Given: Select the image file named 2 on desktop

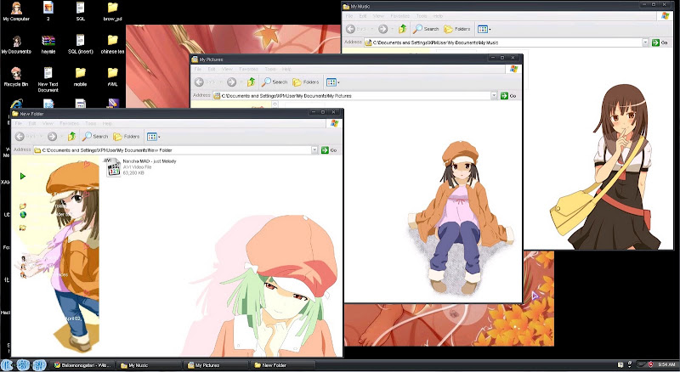Looking at the screenshot, I should click(x=48, y=12).
